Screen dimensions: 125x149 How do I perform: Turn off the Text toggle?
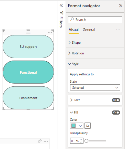click(x=116, y=100)
